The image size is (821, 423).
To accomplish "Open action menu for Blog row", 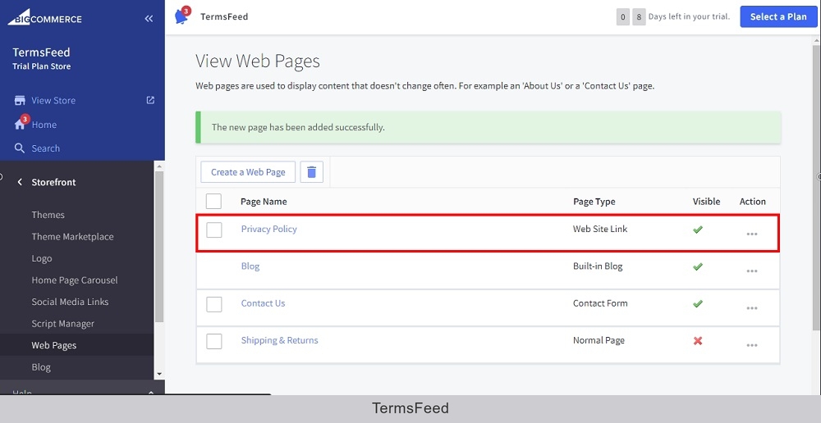I will (752, 271).
